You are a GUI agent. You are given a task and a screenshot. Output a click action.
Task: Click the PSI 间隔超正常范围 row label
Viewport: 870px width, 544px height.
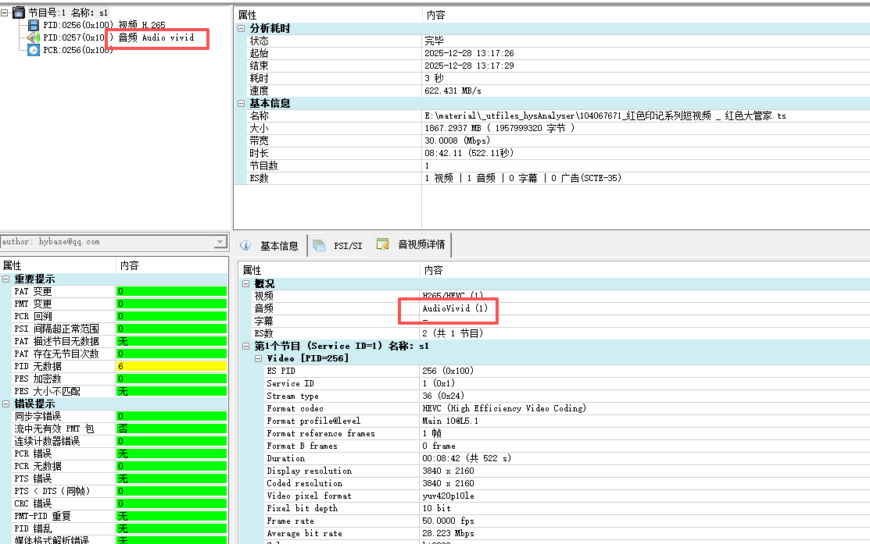pos(56,329)
